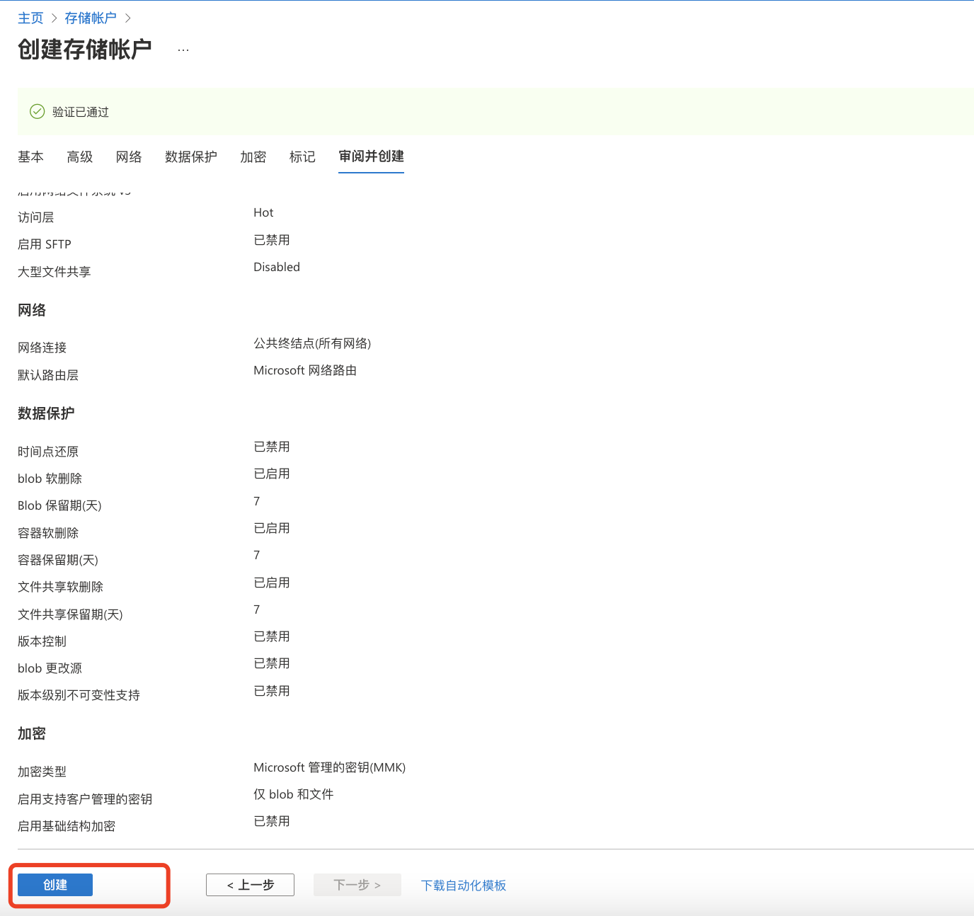Image resolution: width=974 pixels, height=916 pixels.
Task: Click the 网络 section heading
Action: 32,310
